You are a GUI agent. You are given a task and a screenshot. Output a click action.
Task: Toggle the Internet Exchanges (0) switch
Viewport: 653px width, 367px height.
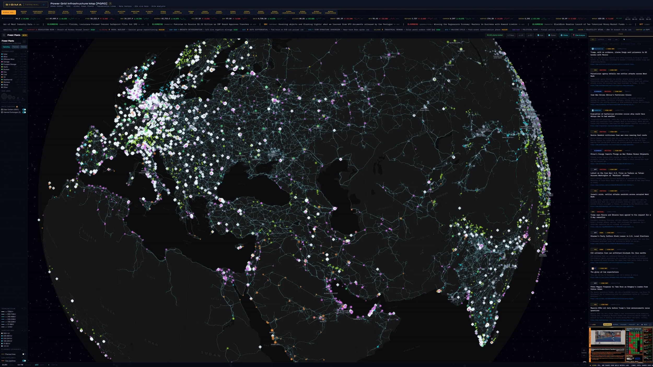click(x=24, y=112)
